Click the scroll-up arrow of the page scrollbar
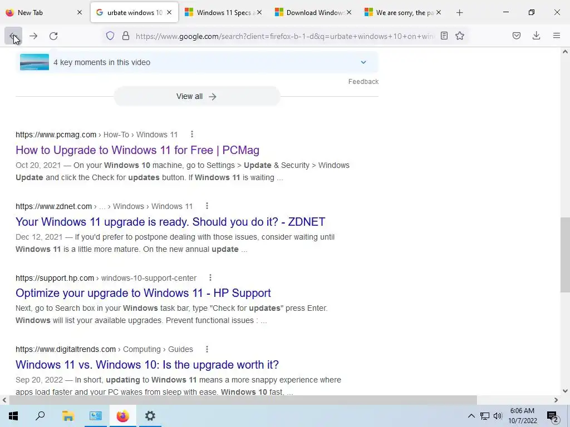 [565, 52]
